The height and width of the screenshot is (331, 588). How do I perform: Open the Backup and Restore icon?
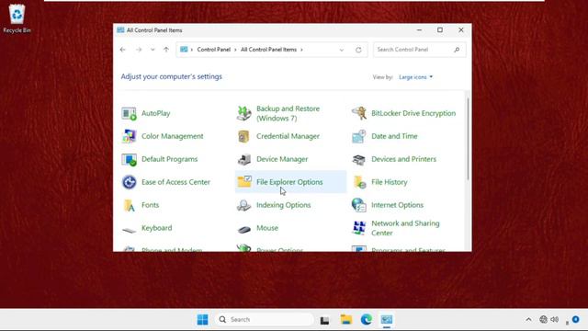(x=243, y=113)
